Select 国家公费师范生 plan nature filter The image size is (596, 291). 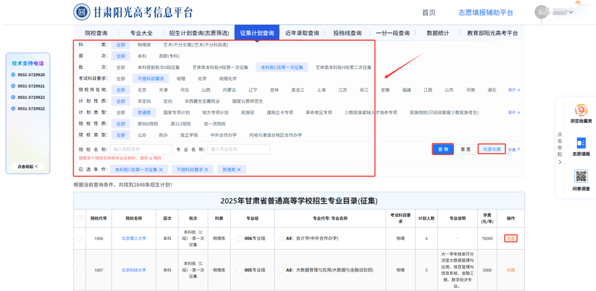point(247,102)
